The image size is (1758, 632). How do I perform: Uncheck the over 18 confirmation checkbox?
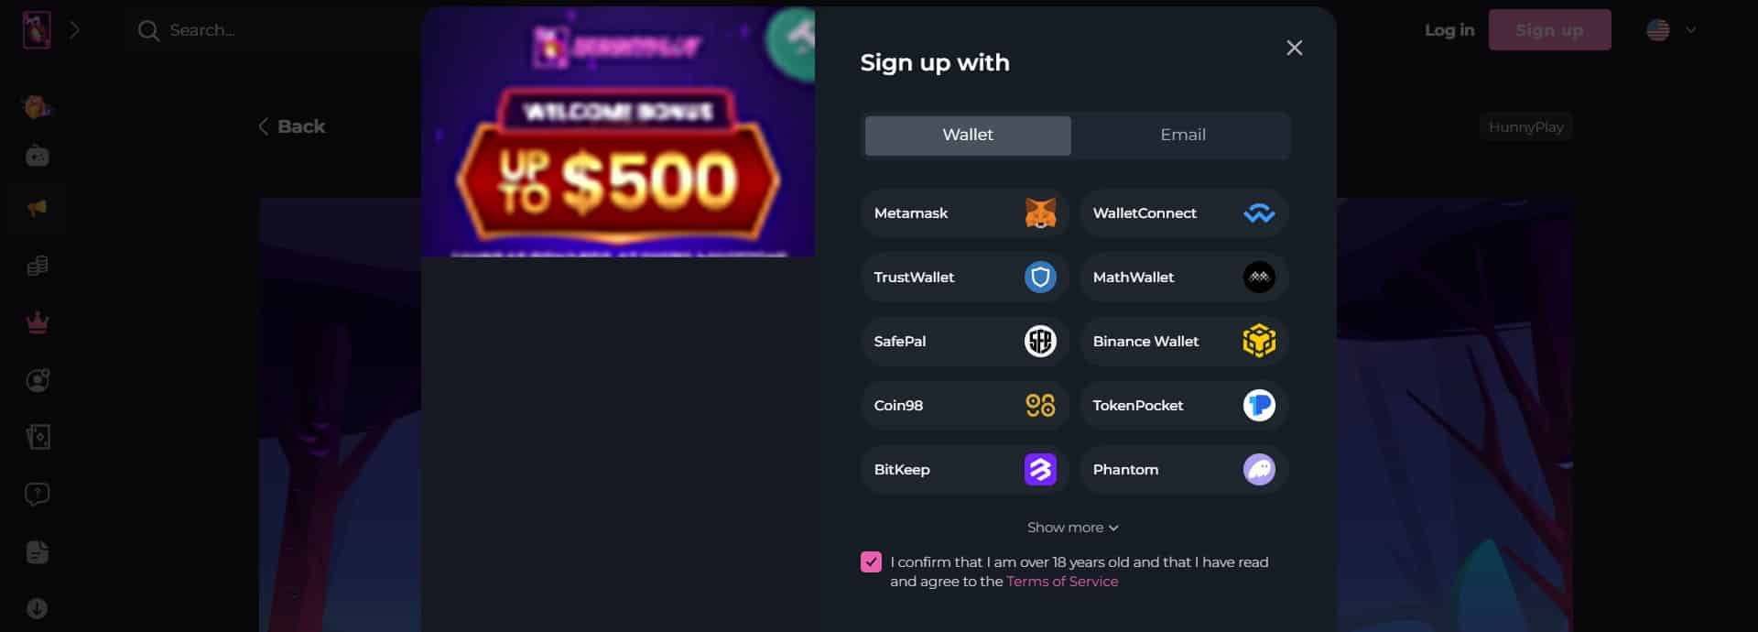[871, 562]
